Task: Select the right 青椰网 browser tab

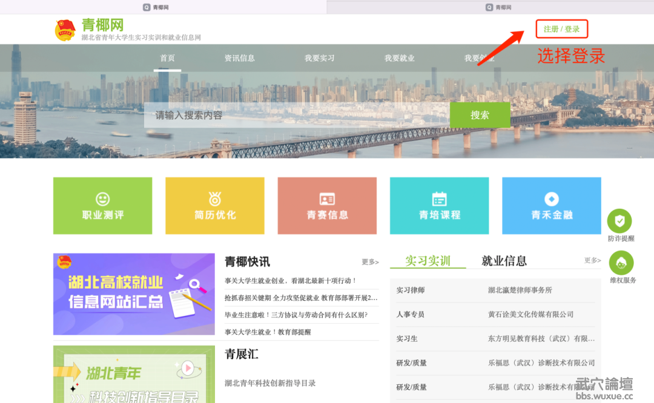Action: 499,7
